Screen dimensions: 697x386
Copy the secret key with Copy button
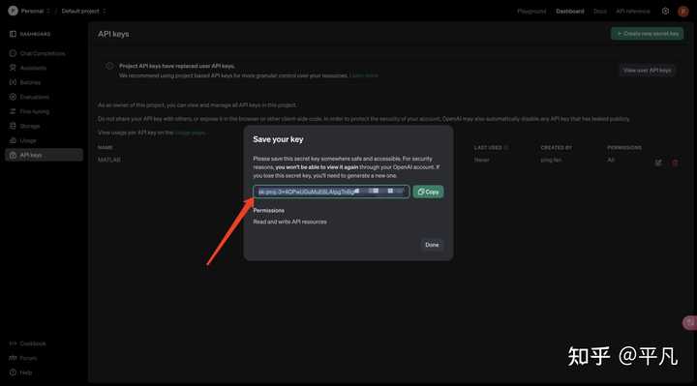[x=428, y=192]
